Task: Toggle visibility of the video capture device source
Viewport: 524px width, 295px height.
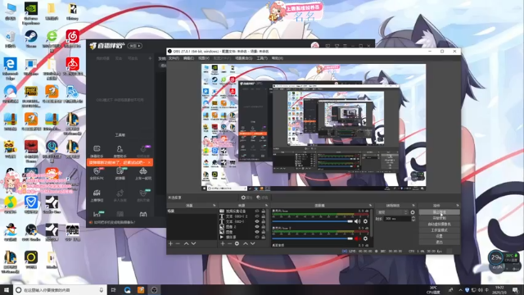Action: point(257,211)
